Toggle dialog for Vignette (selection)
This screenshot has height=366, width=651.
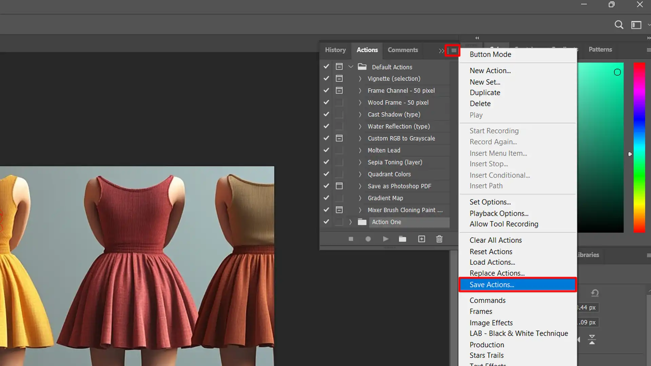339,79
